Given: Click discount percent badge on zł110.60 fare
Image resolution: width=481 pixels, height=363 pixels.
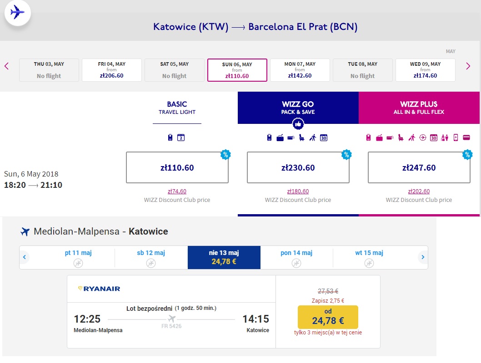Looking at the screenshot, I should coord(225,155).
